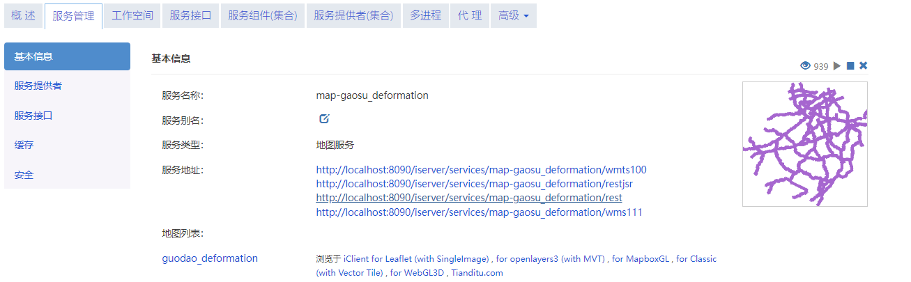
Task: Go to 服务组件(集合) tab
Action: point(262,15)
